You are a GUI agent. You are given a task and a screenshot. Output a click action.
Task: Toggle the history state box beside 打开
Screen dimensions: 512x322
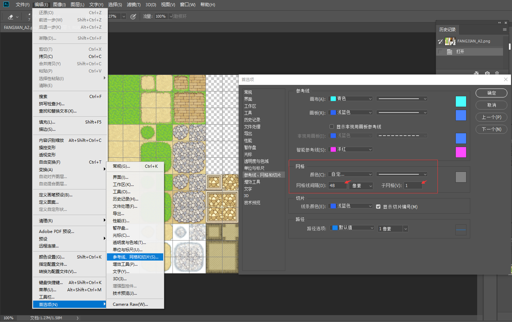(x=440, y=52)
